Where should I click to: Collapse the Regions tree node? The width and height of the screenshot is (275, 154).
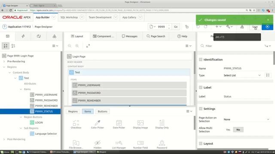pyautogui.click(x=4, y=67)
